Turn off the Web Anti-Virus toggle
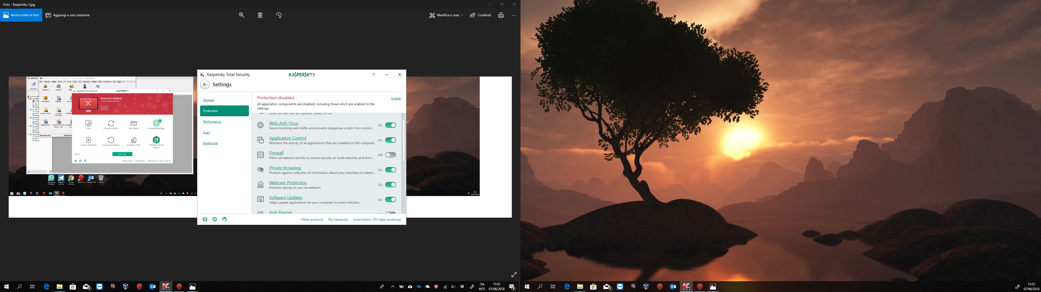Viewport: 1041px width, 292px height. pyautogui.click(x=390, y=125)
